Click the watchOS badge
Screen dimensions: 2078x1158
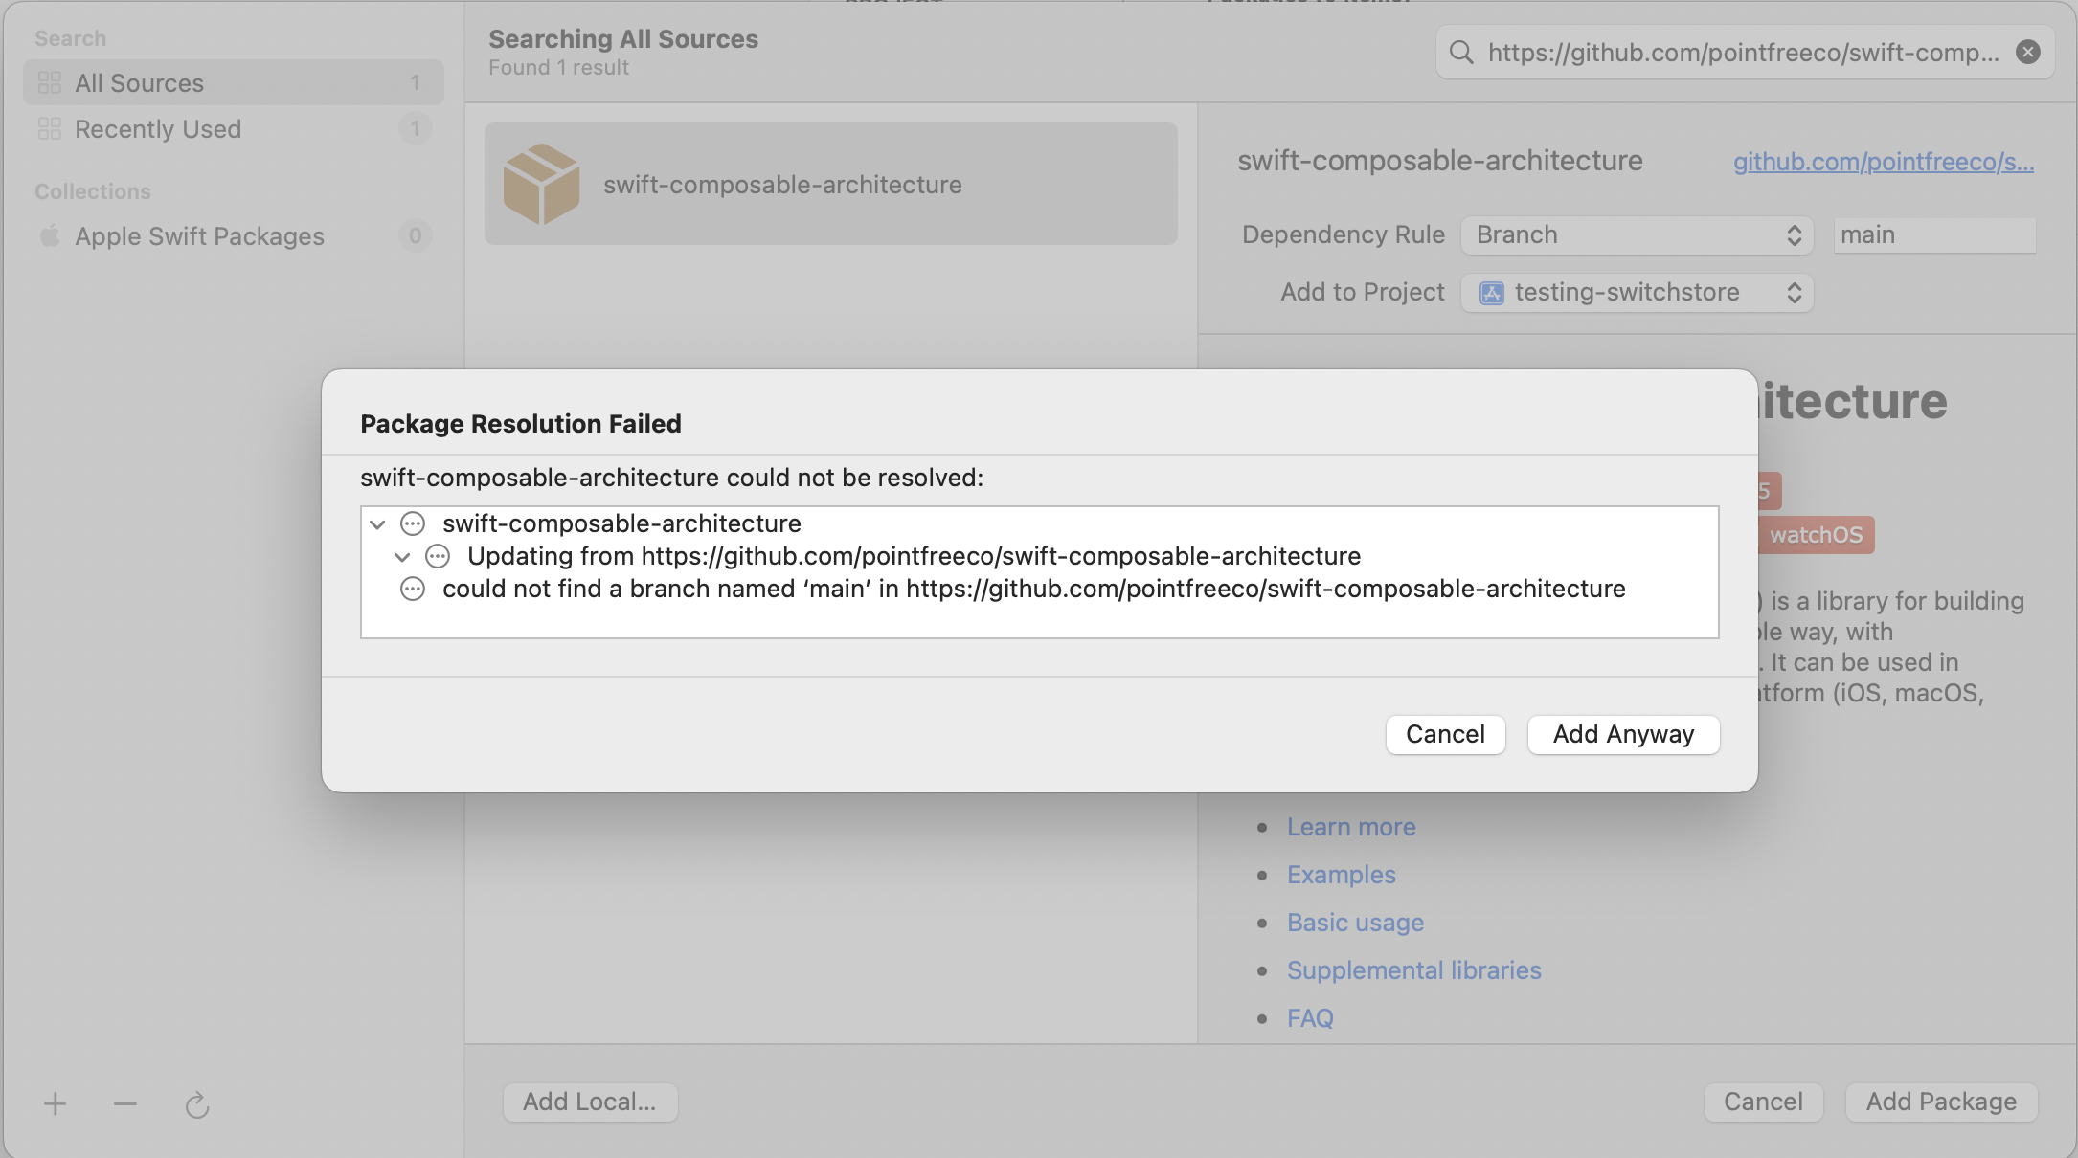(x=1816, y=535)
